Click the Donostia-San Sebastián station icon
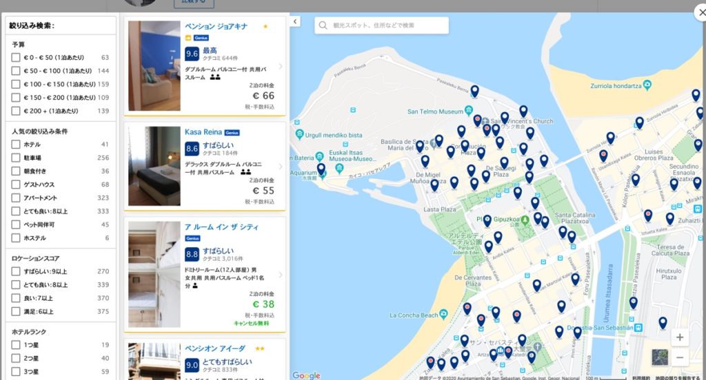The image size is (706, 380). pyautogui.click(x=638, y=328)
